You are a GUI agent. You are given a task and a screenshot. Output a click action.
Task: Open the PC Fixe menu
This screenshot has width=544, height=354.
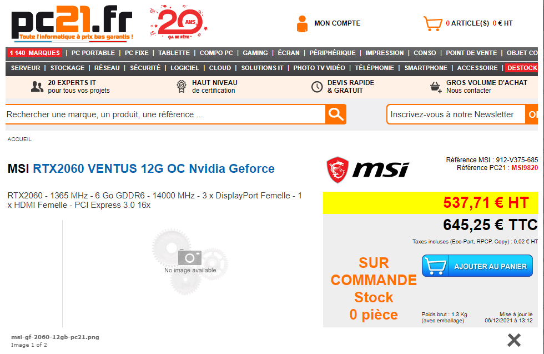tap(137, 53)
